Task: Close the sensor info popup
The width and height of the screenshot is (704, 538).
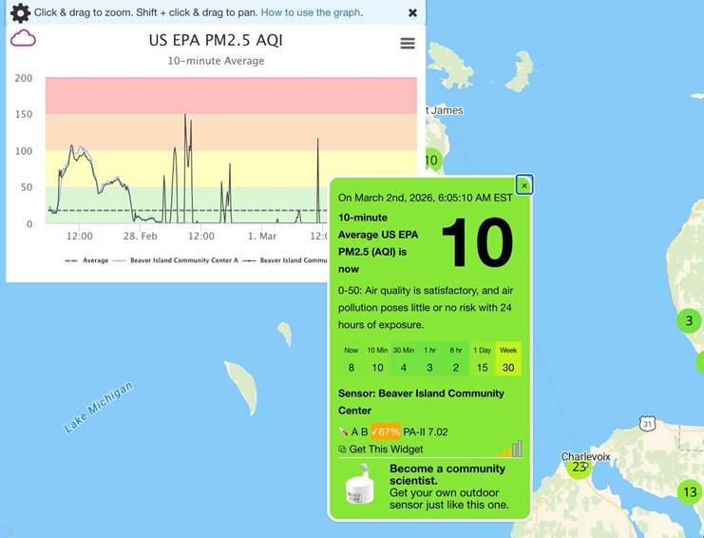Action: click(524, 185)
